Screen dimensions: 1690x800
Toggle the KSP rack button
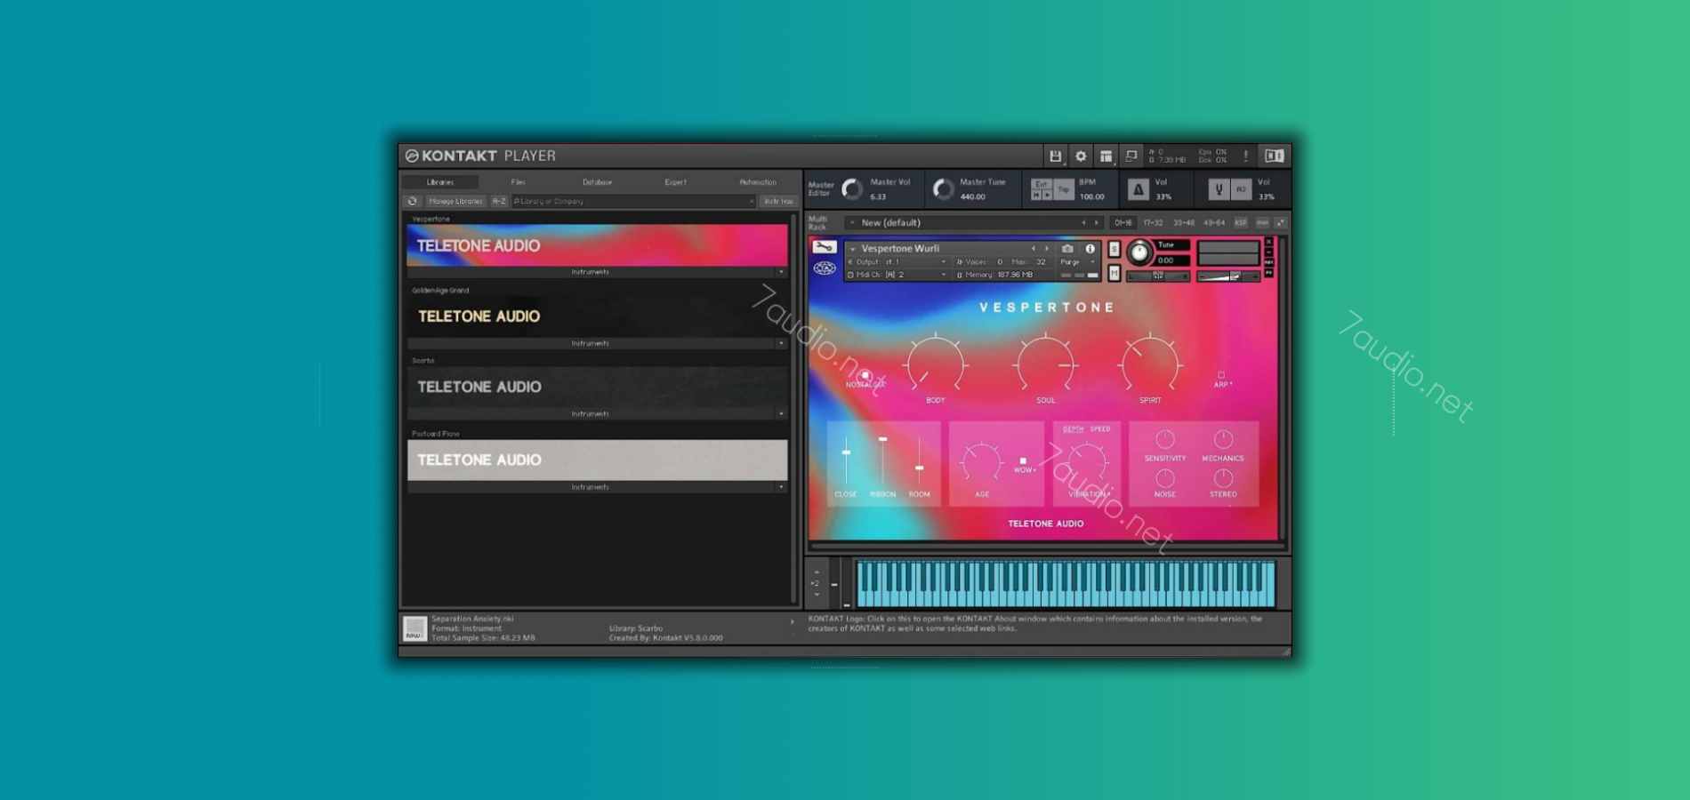(1240, 223)
